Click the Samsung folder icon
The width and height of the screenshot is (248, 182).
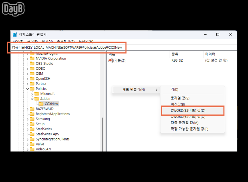tap(32, 119)
